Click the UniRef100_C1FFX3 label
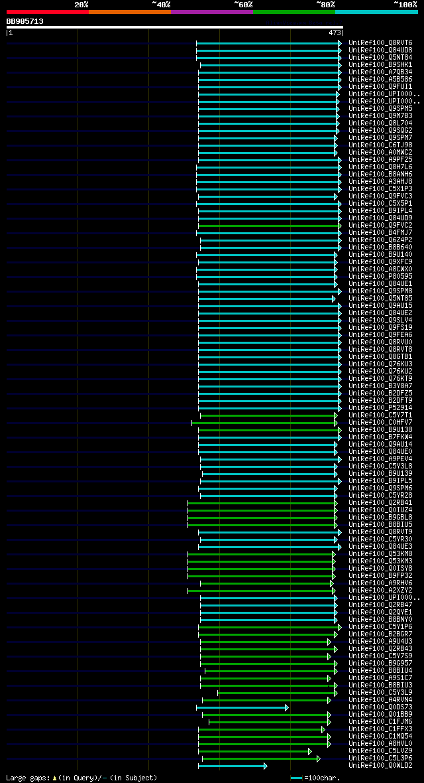 (380, 729)
